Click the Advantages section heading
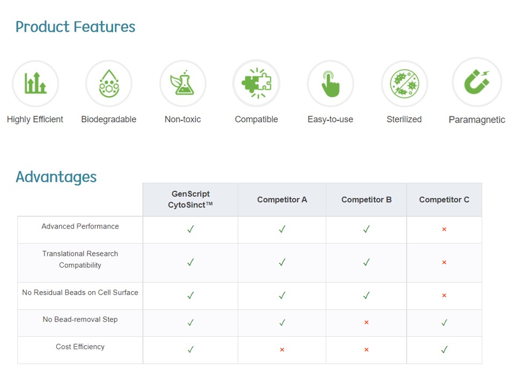 point(56,177)
